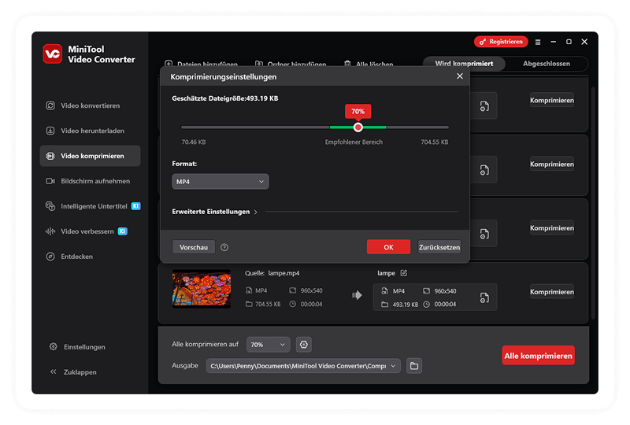Click the Geschätzte Dateigröße:493.19 KB label
The height and width of the screenshot is (425, 630).
pos(225,98)
